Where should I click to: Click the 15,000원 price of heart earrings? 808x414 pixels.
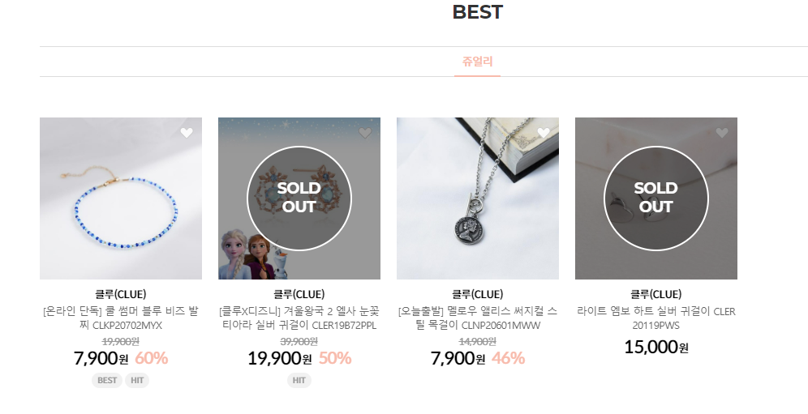(x=656, y=348)
